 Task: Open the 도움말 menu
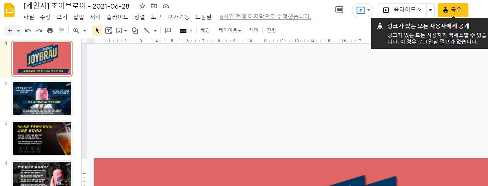(203, 17)
